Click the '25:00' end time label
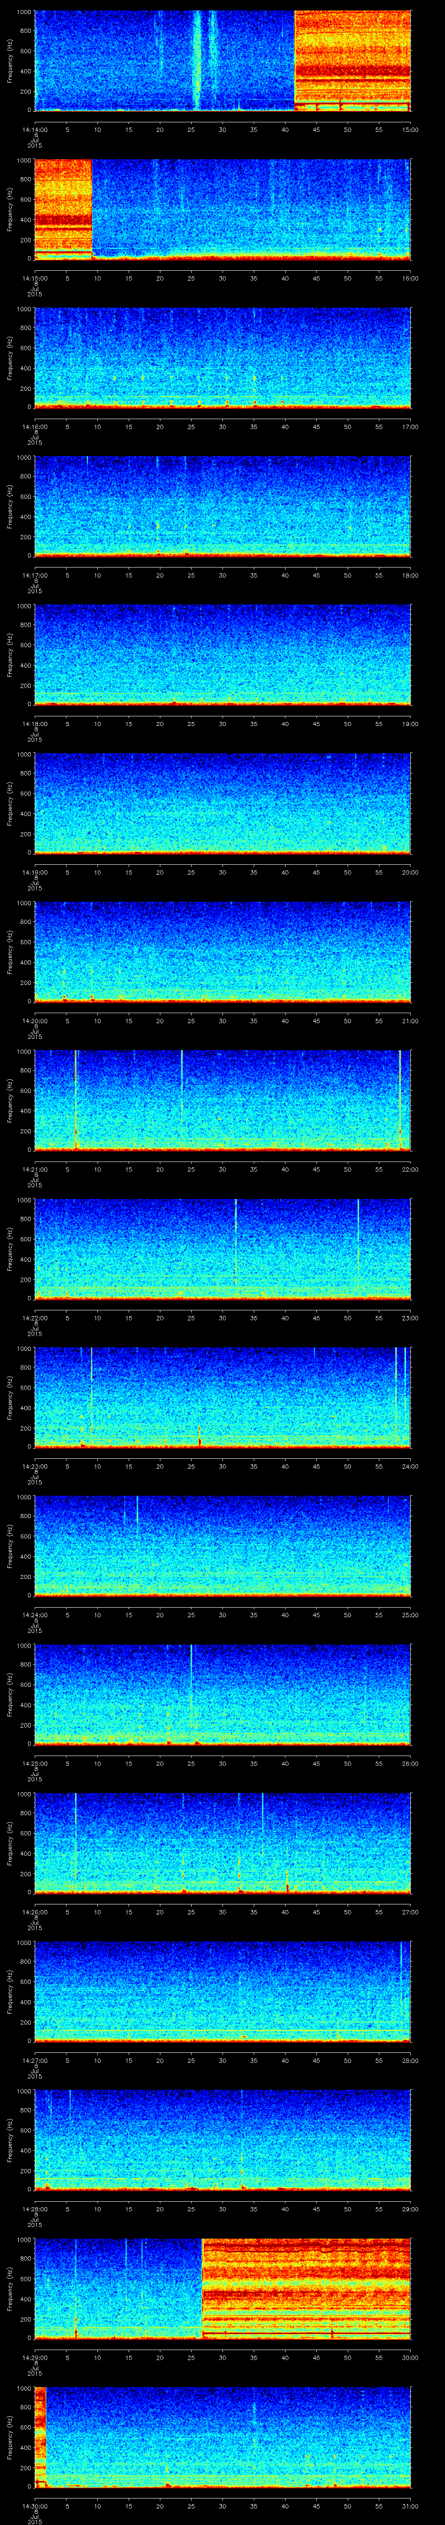Viewport: 445px width, 2525px height. pos(410,1615)
